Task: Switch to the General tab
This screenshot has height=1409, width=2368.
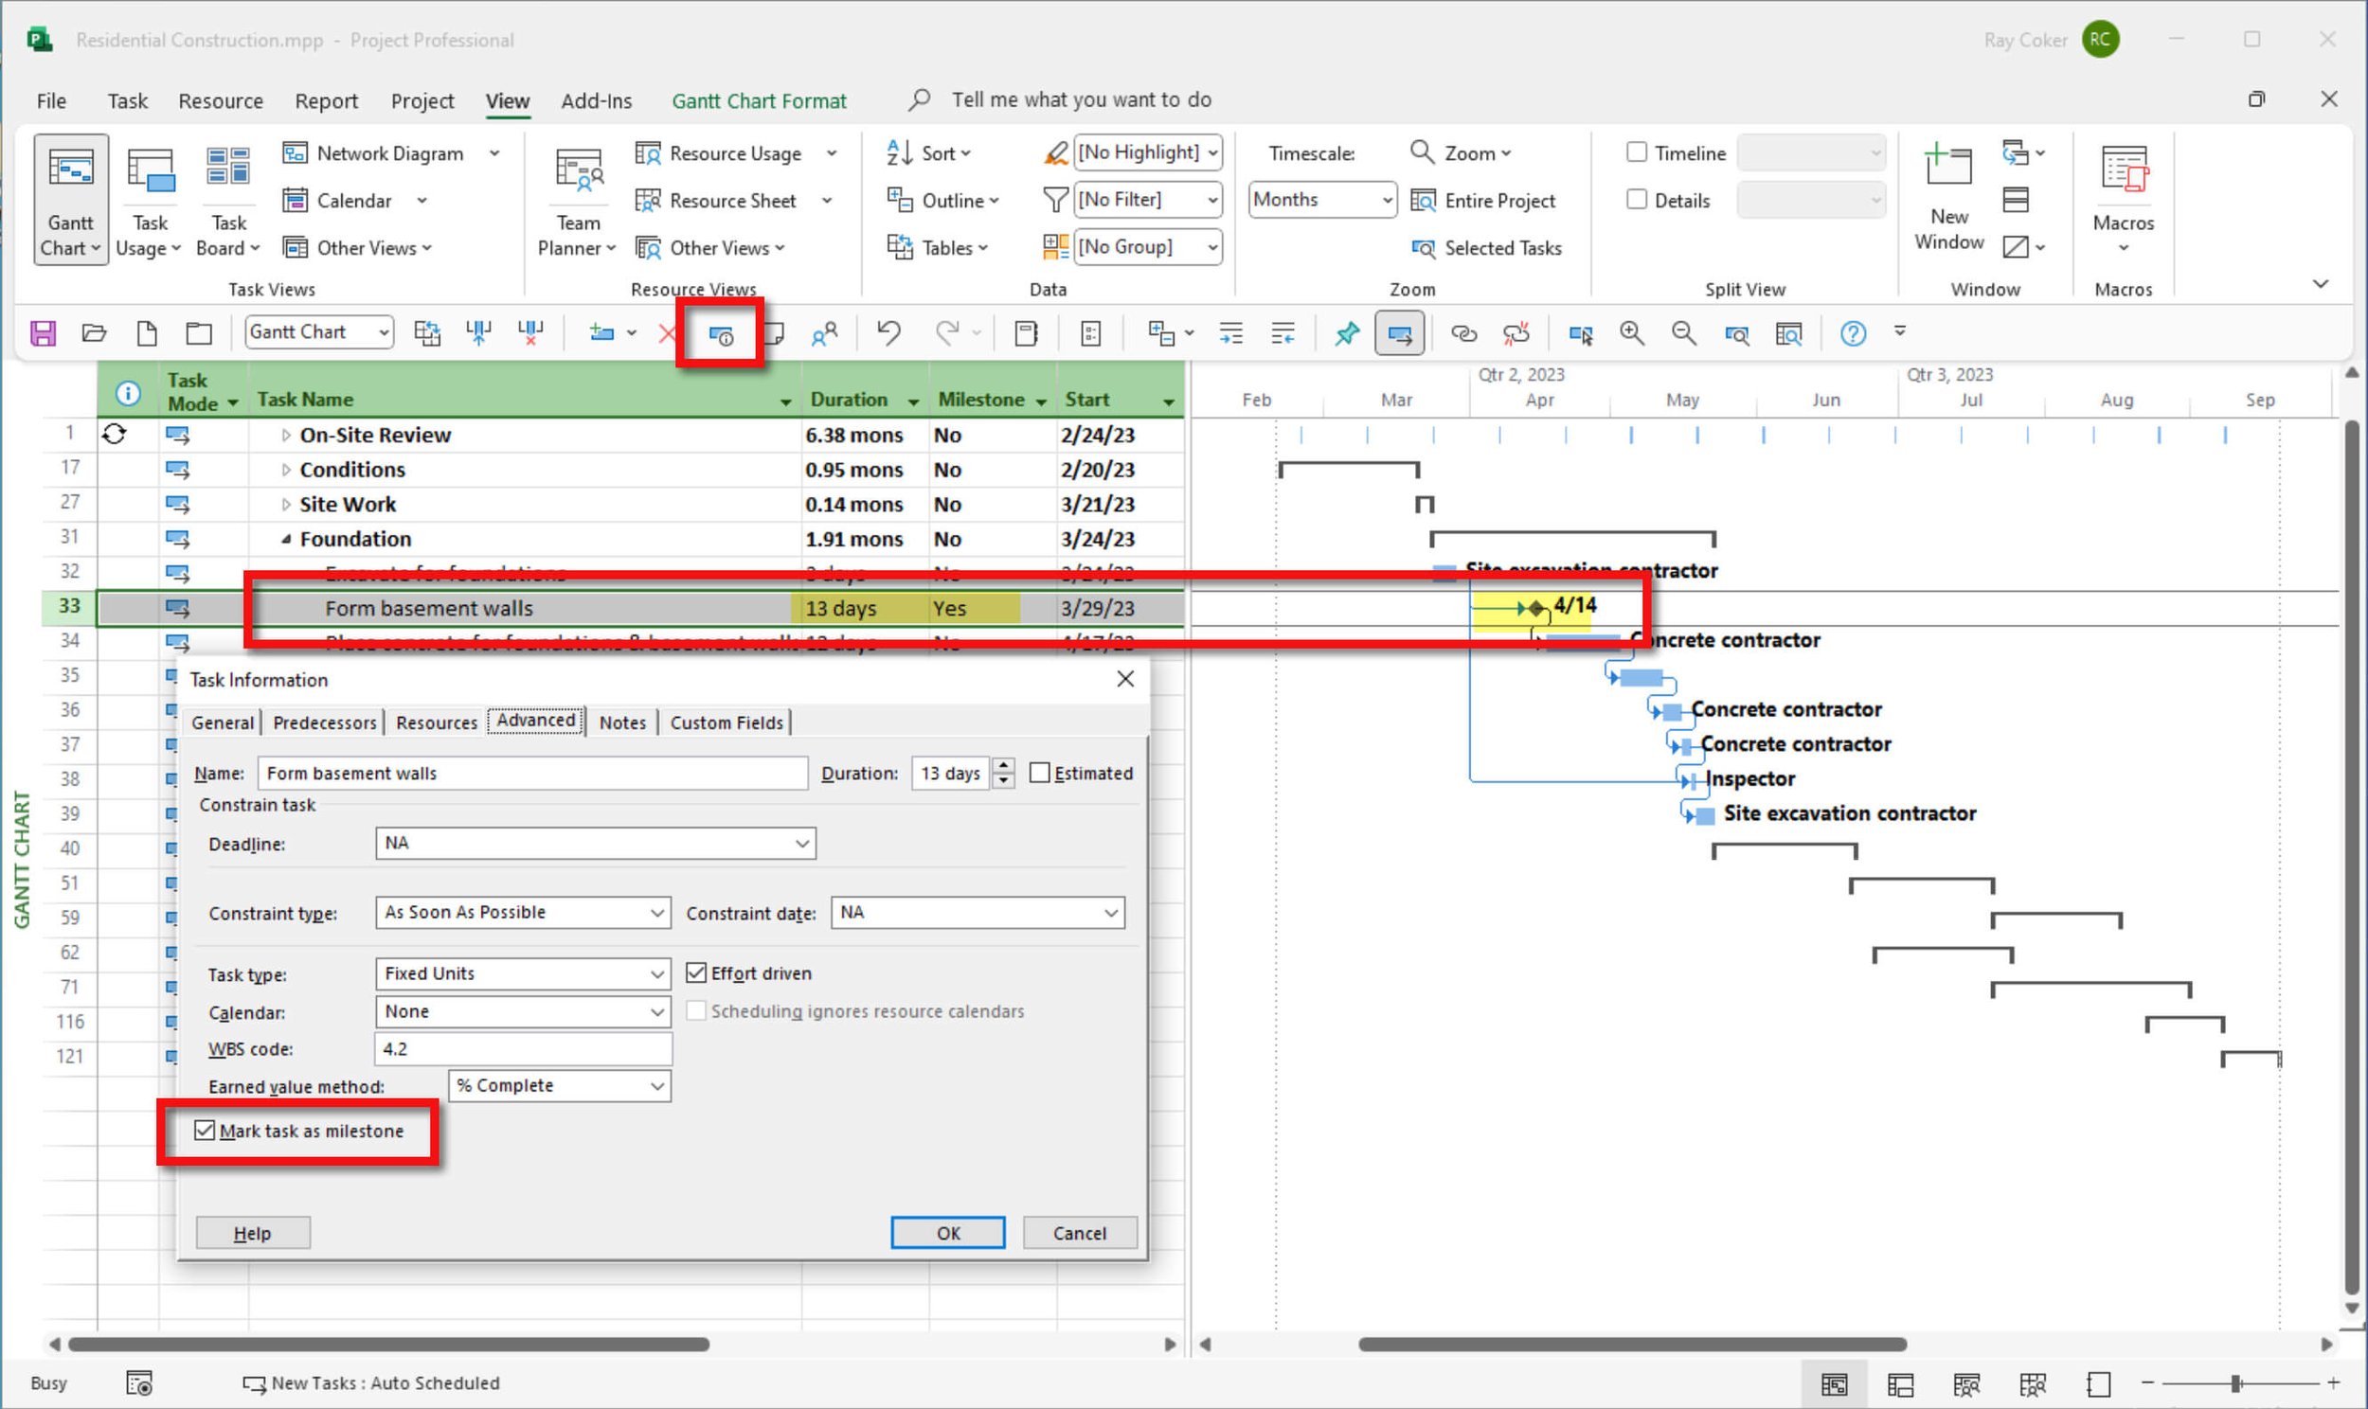Action: [223, 722]
